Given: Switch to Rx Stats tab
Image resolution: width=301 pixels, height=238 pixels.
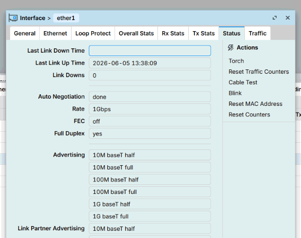Looking at the screenshot, I should pyautogui.click(x=173, y=34).
